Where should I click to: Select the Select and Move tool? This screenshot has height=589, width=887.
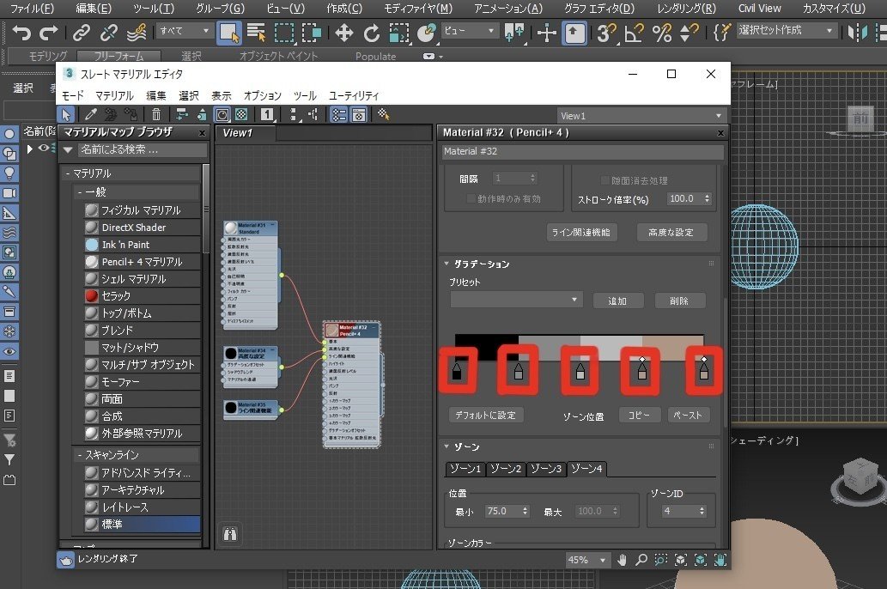coord(344,33)
